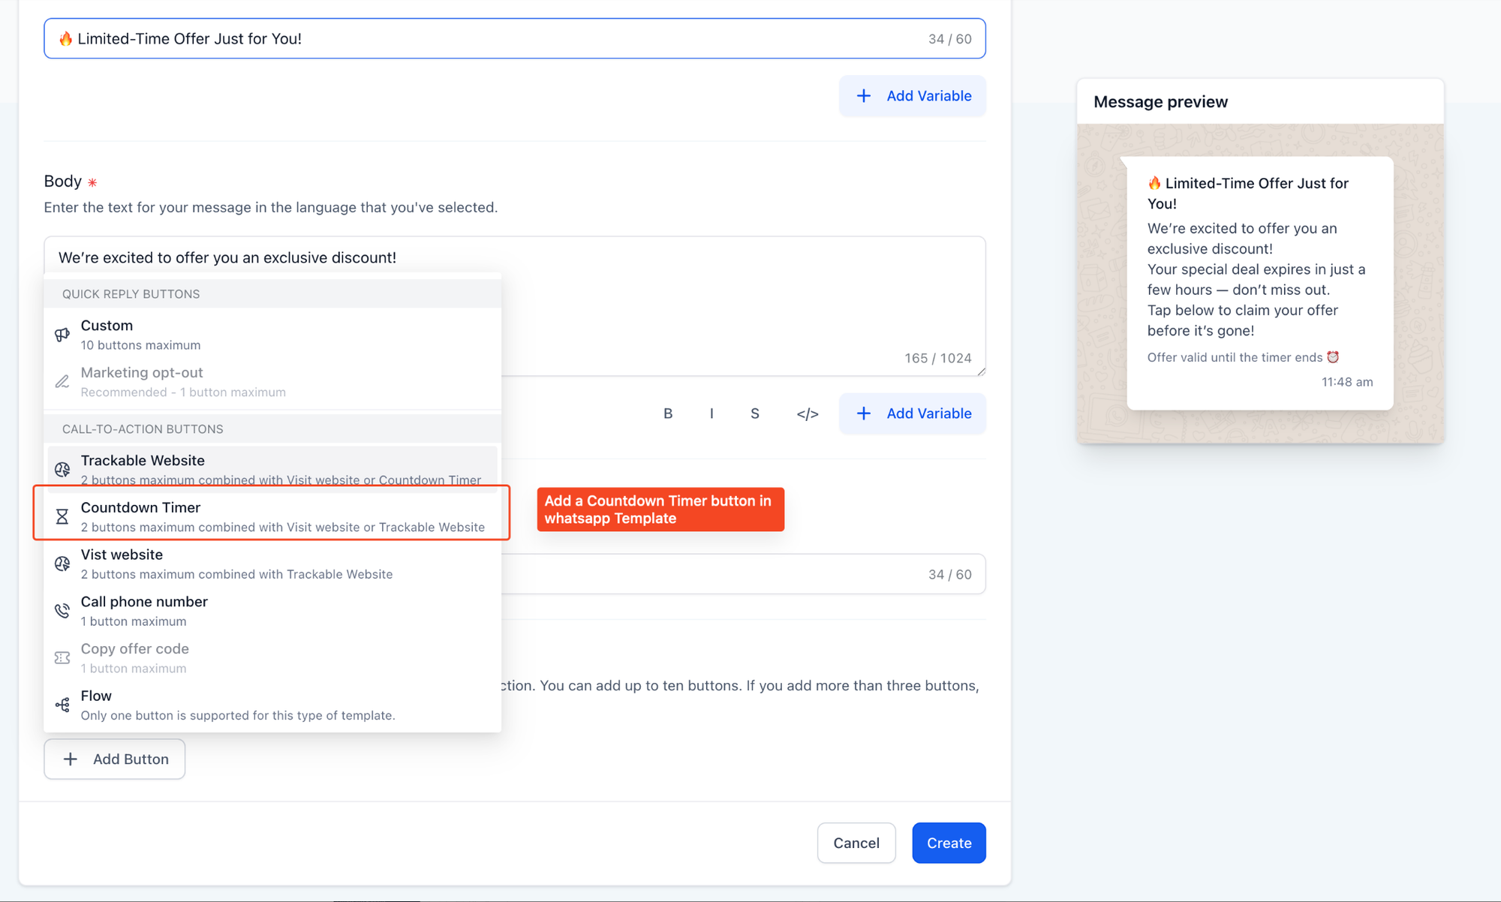Image resolution: width=1501 pixels, height=902 pixels.
Task: Click the Vist website globe icon
Action: pos(62,564)
